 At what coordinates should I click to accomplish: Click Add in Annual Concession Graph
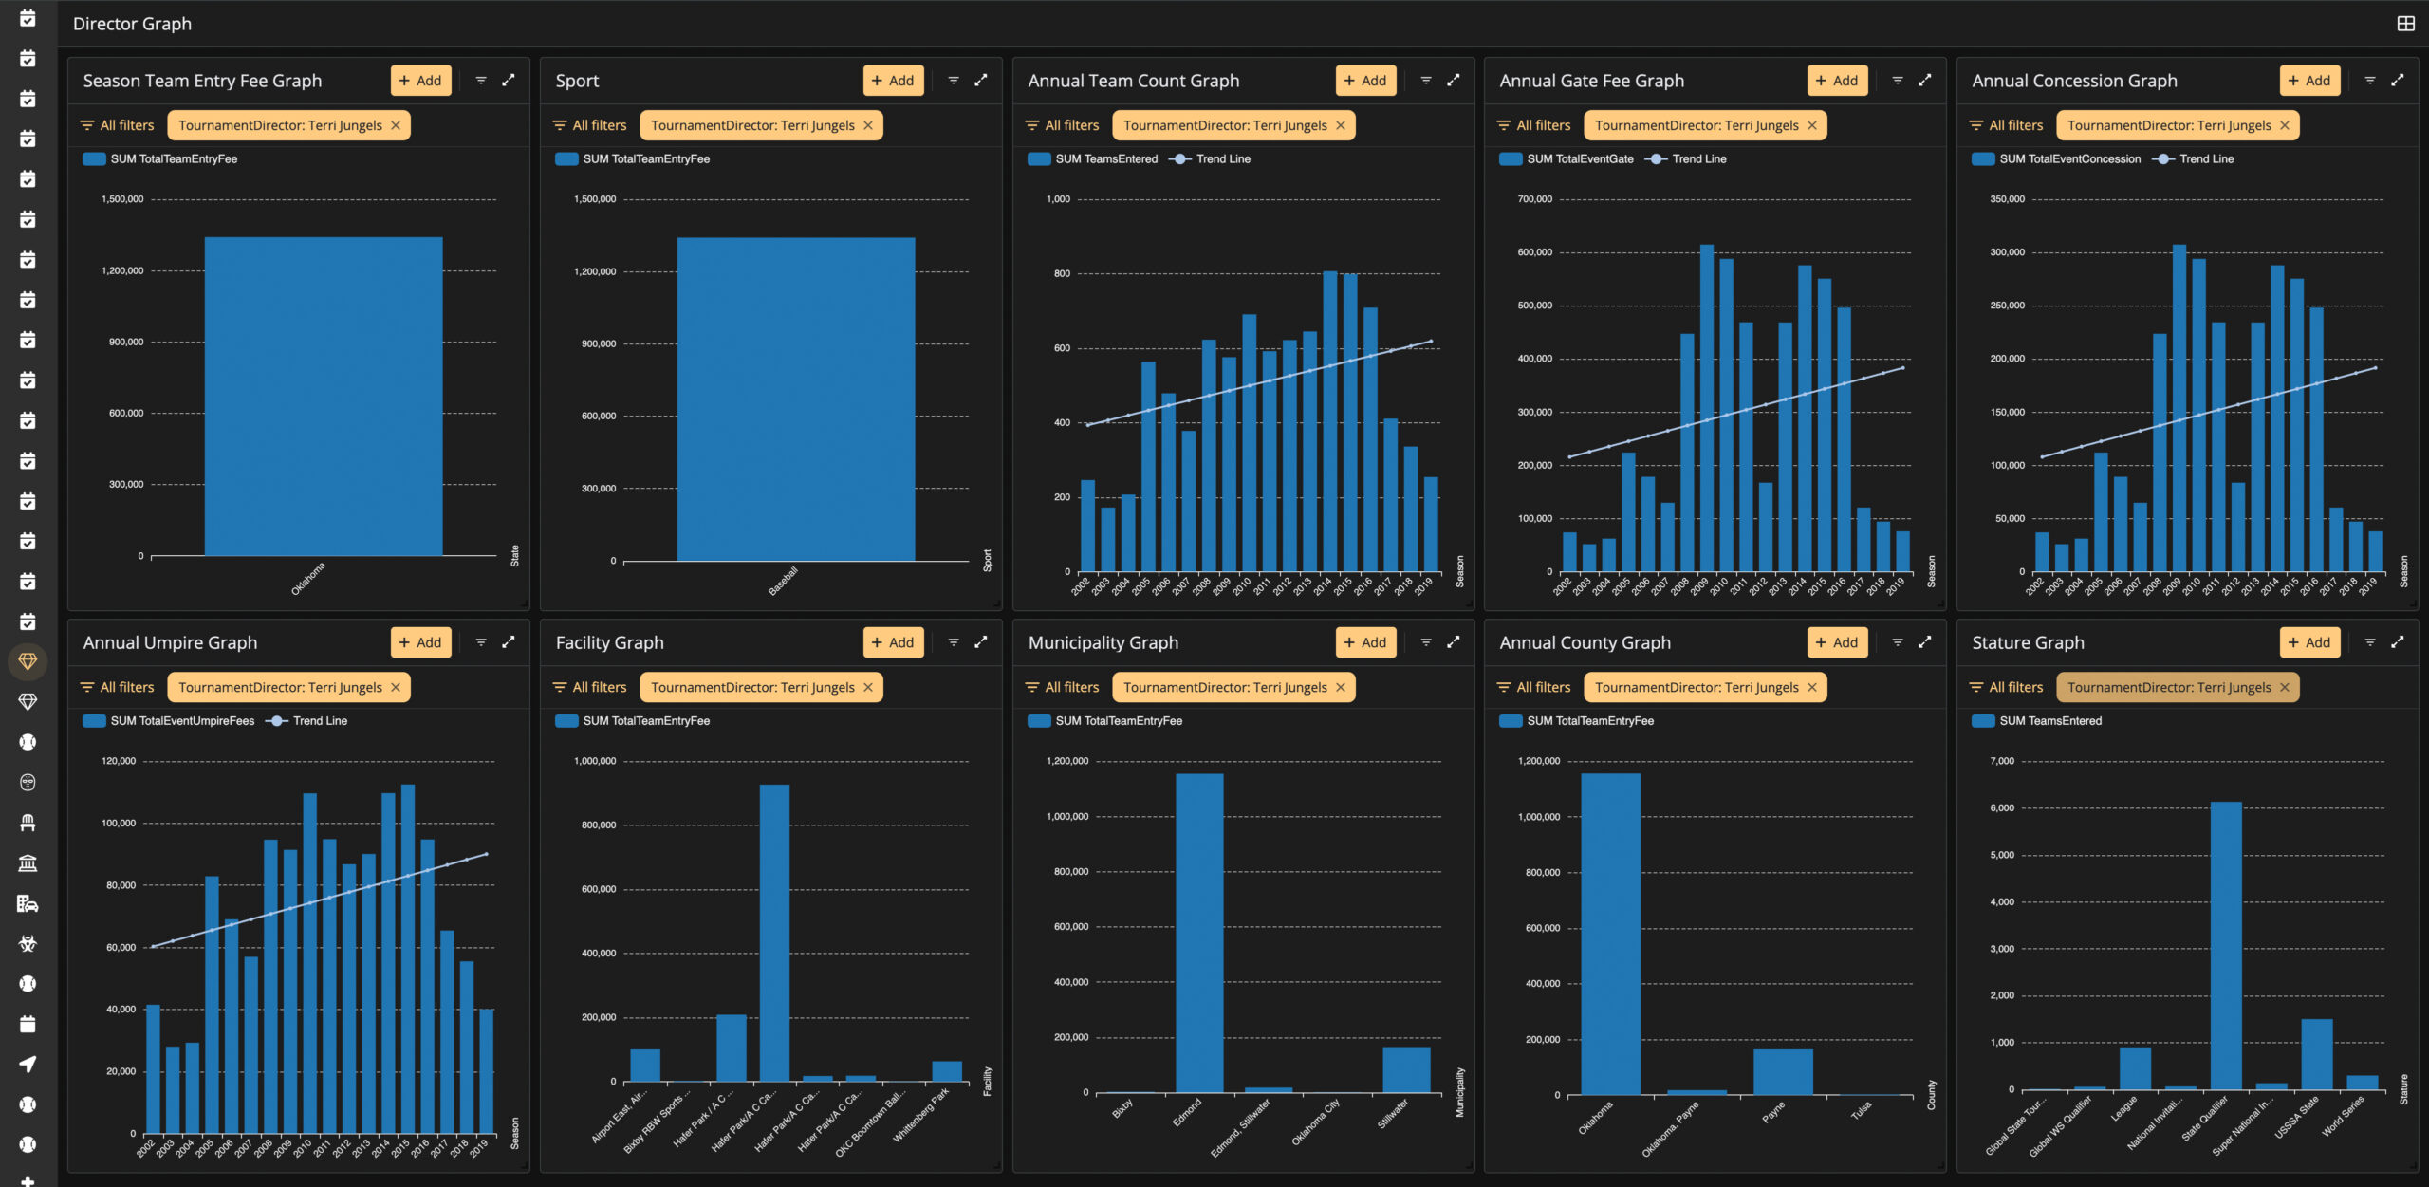2309,81
